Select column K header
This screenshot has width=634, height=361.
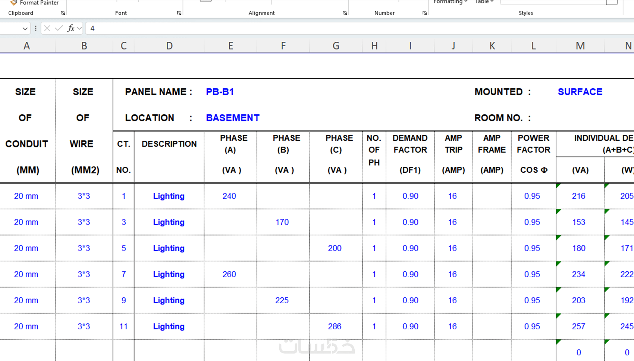click(492, 46)
